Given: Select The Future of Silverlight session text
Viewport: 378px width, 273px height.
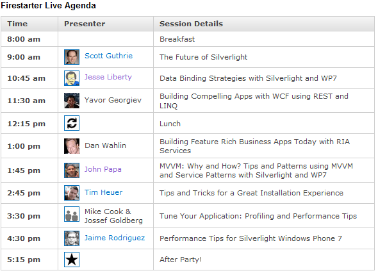Looking at the screenshot, I should [x=204, y=57].
